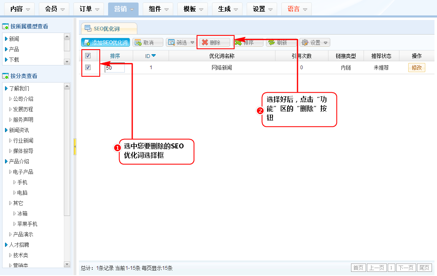Click the 取消 toolbar button
Screen dimensions: 437x276
pos(148,43)
